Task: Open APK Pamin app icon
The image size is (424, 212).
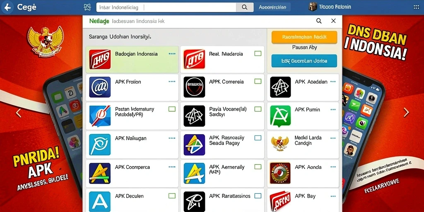Action: [280, 116]
